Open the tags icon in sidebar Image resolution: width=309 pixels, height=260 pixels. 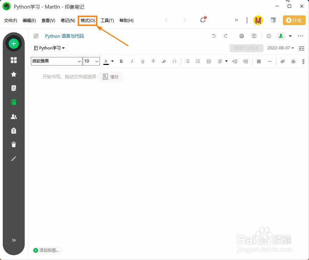coord(14,131)
